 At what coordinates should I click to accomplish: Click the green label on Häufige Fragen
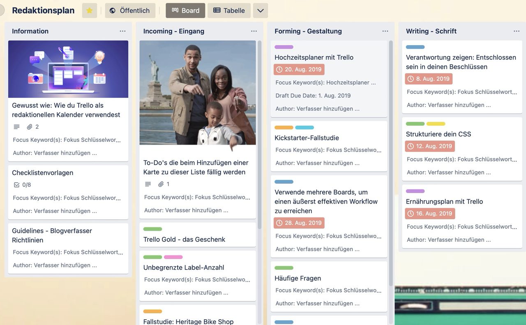tap(284, 268)
